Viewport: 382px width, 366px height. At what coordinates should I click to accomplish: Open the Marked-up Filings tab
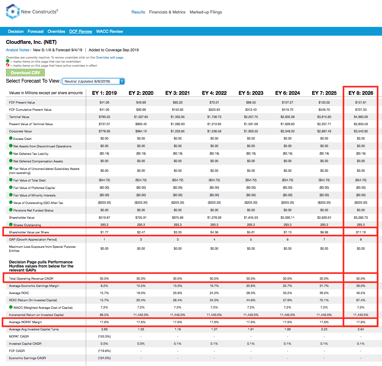(x=206, y=12)
